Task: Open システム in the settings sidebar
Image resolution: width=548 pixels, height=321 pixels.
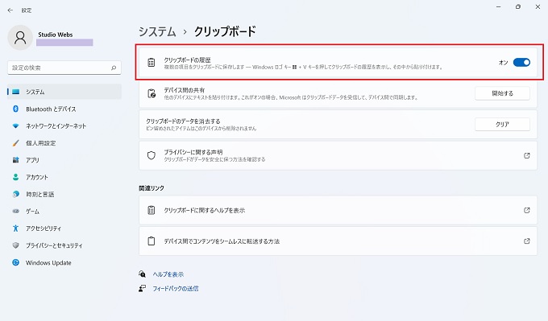Action: coord(64,92)
